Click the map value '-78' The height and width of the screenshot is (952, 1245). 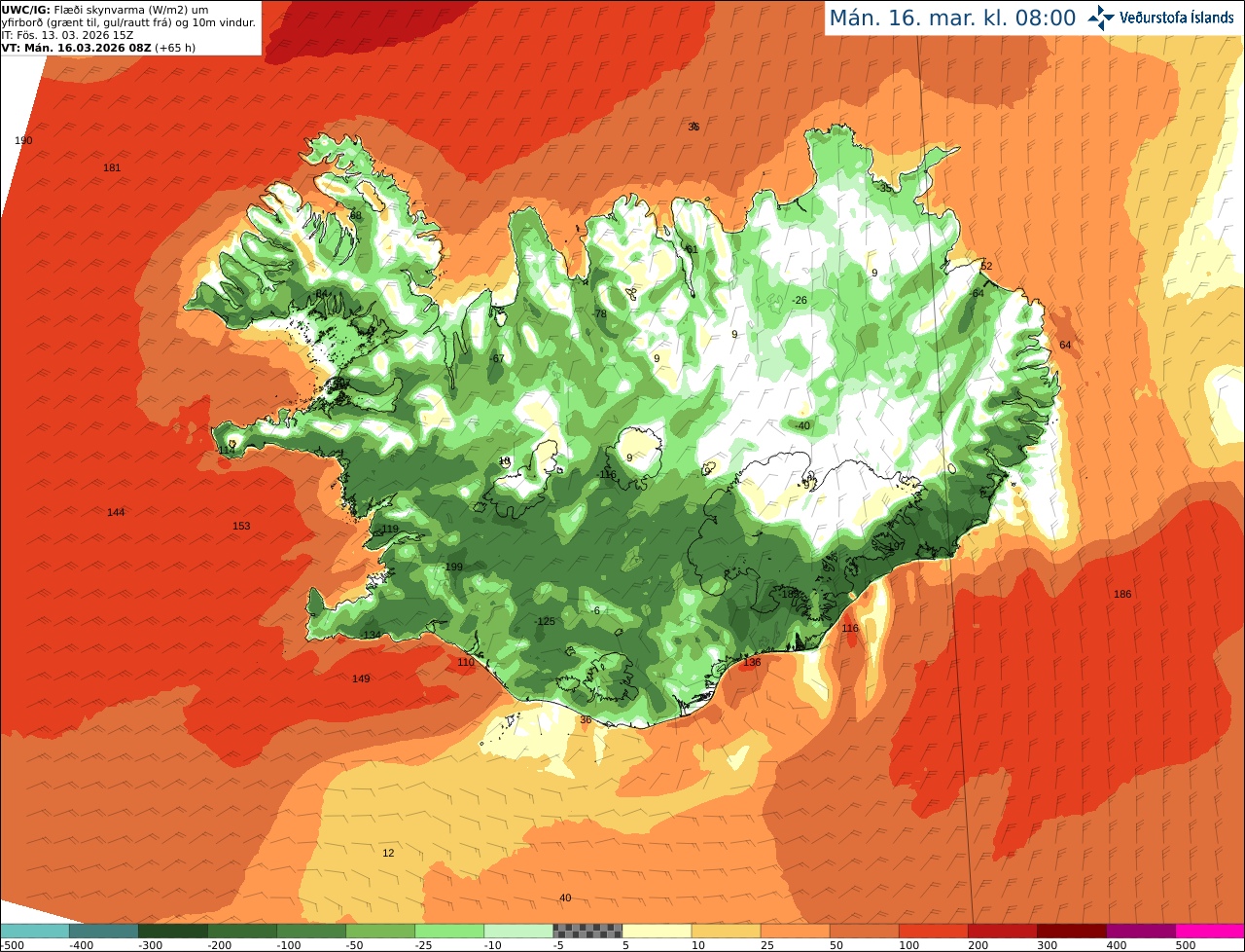(x=599, y=314)
